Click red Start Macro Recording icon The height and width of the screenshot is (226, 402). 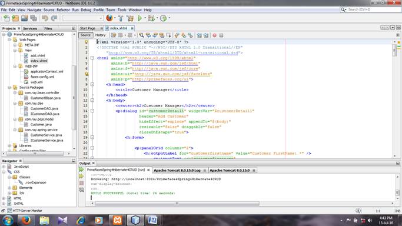click(215, 35)
